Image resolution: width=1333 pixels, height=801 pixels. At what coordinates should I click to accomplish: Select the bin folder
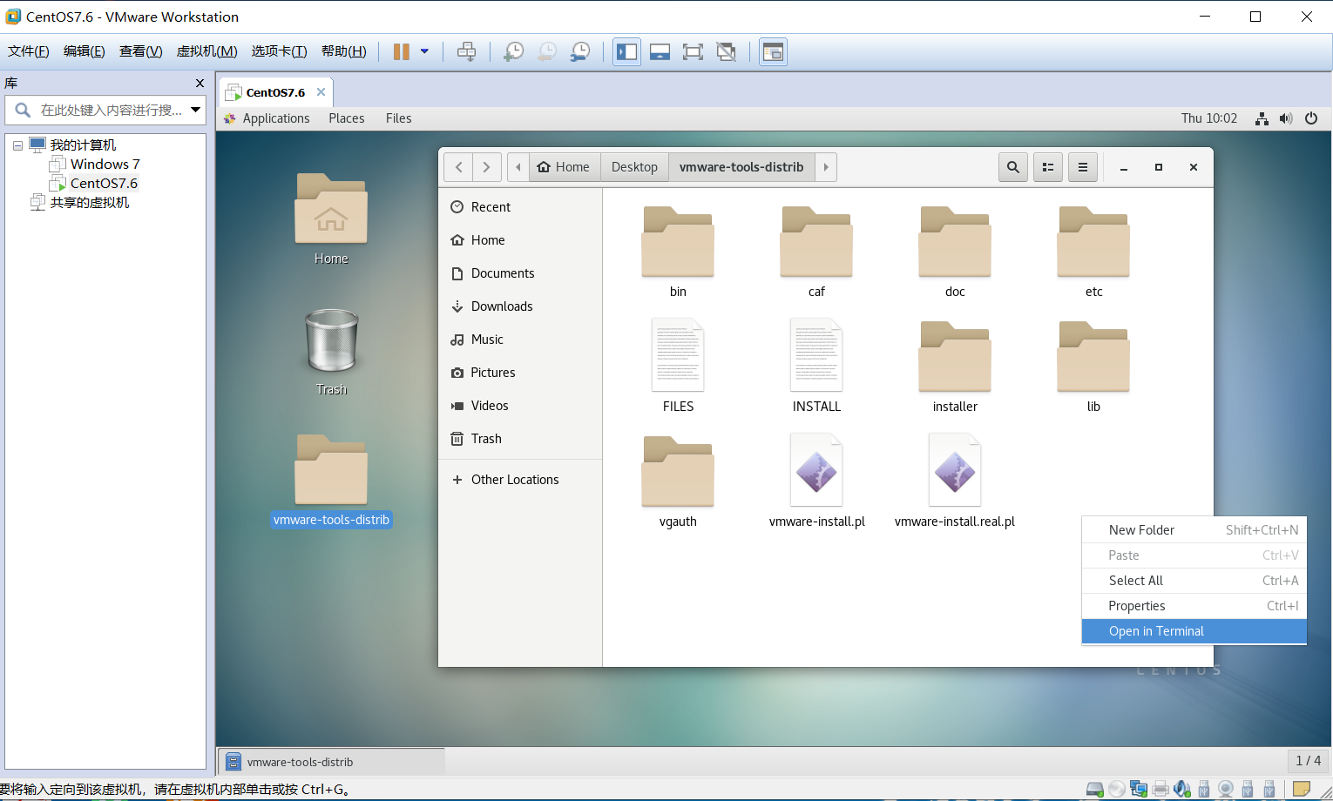click(x=678, y=252)
